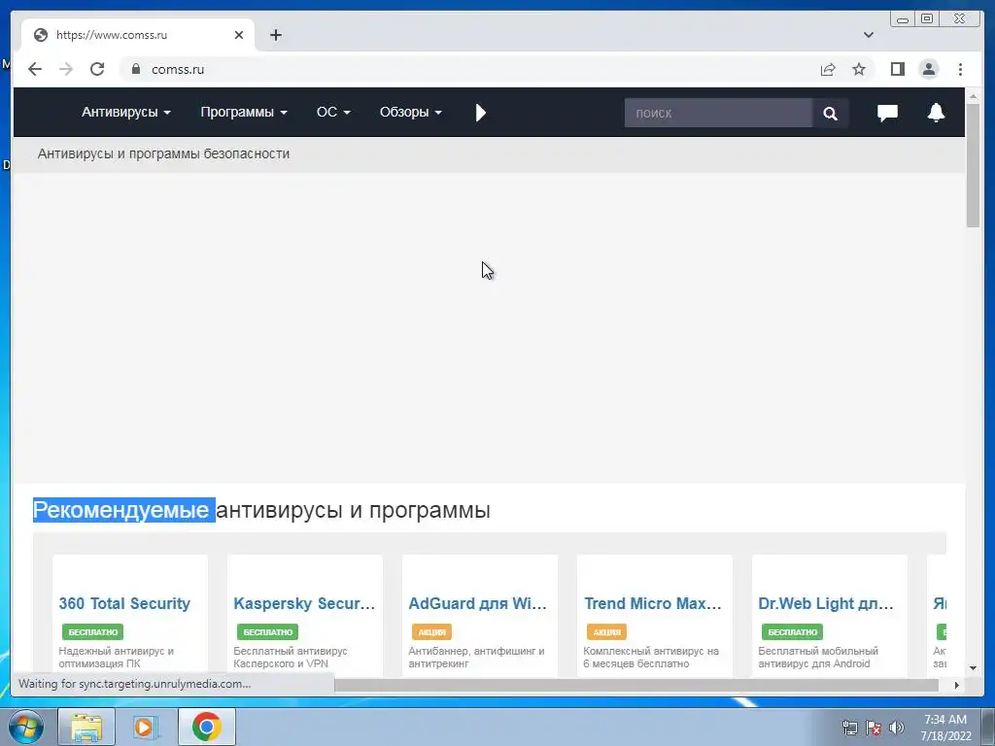
Task: Click the Антивирусы и программы безопасности text
Action: [x=163, y=153]
